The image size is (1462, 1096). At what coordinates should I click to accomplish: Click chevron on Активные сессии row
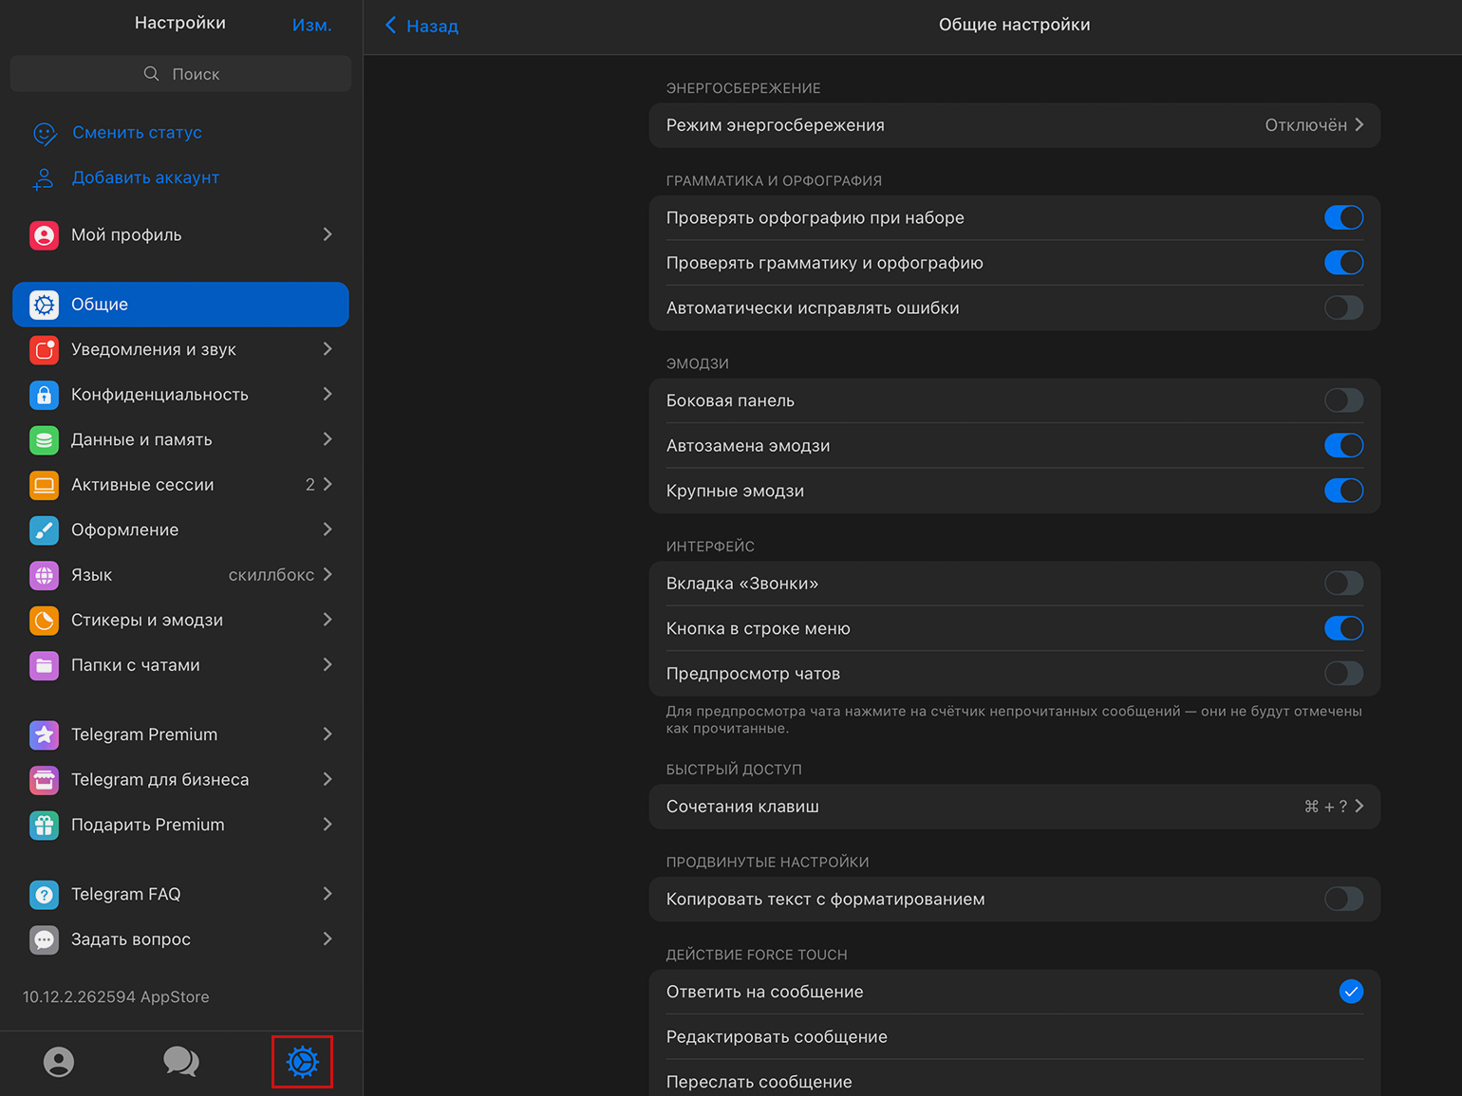[328, 484]
